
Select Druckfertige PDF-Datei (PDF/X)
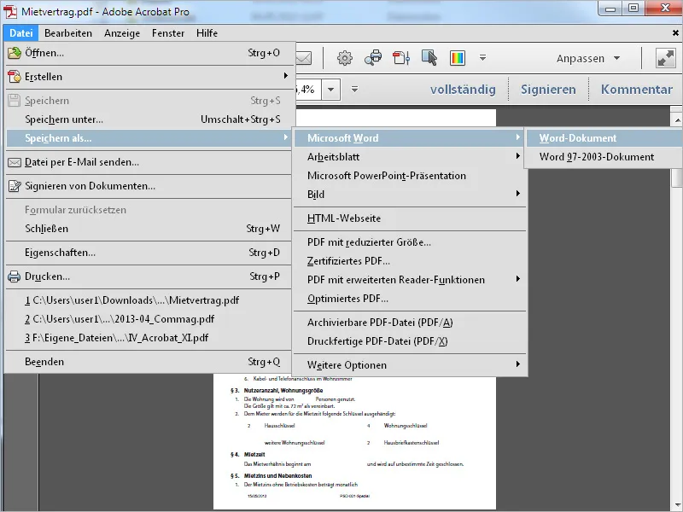pyautogui.click(x=410, y=341)
